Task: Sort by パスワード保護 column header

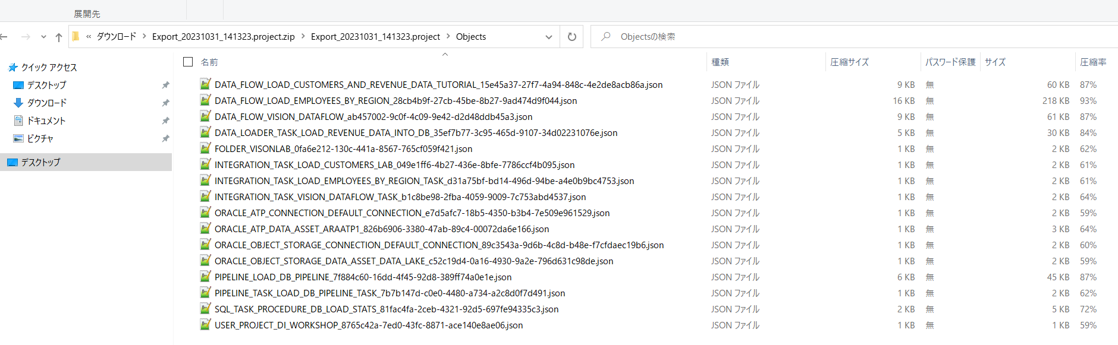Action: pyautogui.click(x=950, y=62)
